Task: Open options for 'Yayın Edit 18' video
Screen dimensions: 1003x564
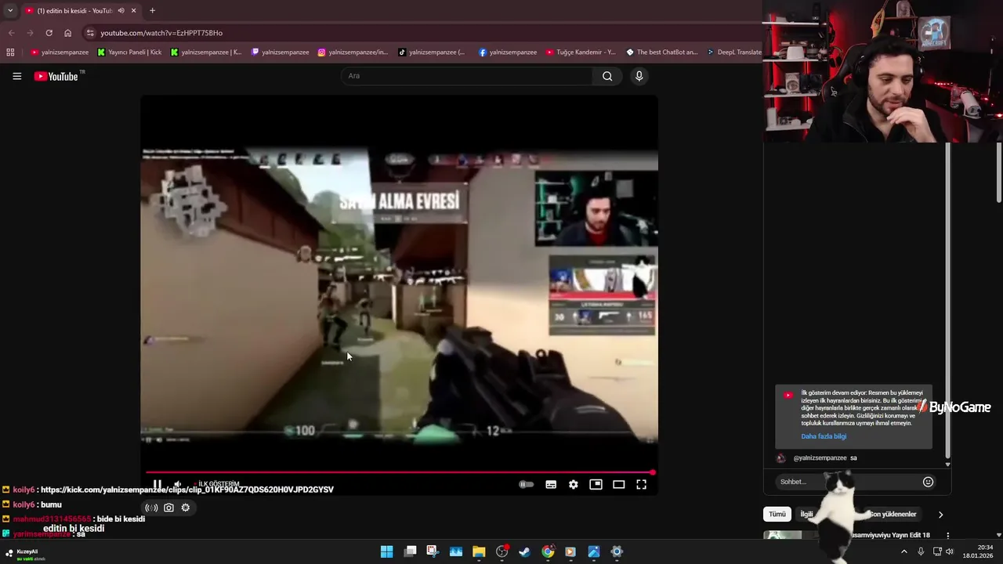Action: coord(947,535)
